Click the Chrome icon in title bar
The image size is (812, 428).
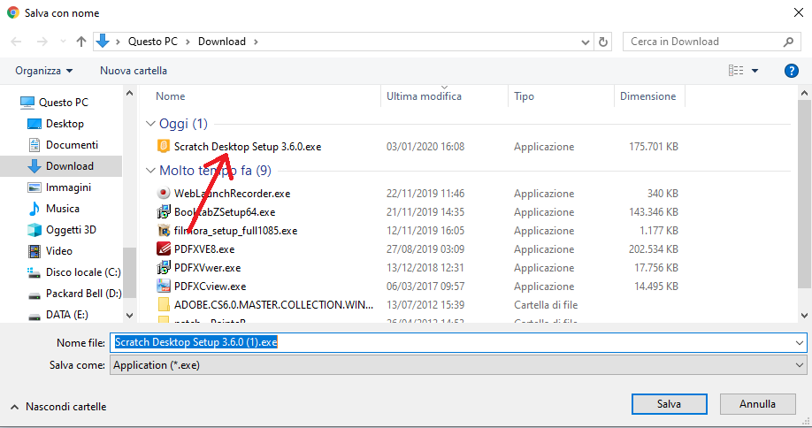tap(13, 13)
